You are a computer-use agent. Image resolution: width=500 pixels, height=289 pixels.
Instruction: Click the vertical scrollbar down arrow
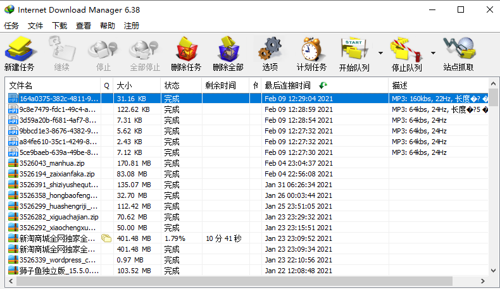[x=493, y=271]
